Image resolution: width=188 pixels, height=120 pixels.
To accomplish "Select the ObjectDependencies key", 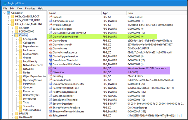I will (x=34, y=76).
